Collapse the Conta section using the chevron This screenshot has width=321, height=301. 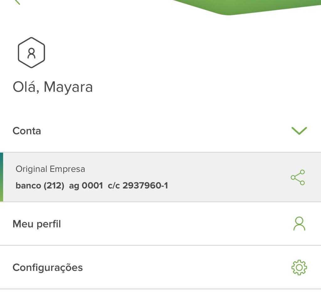pos(299,131)
